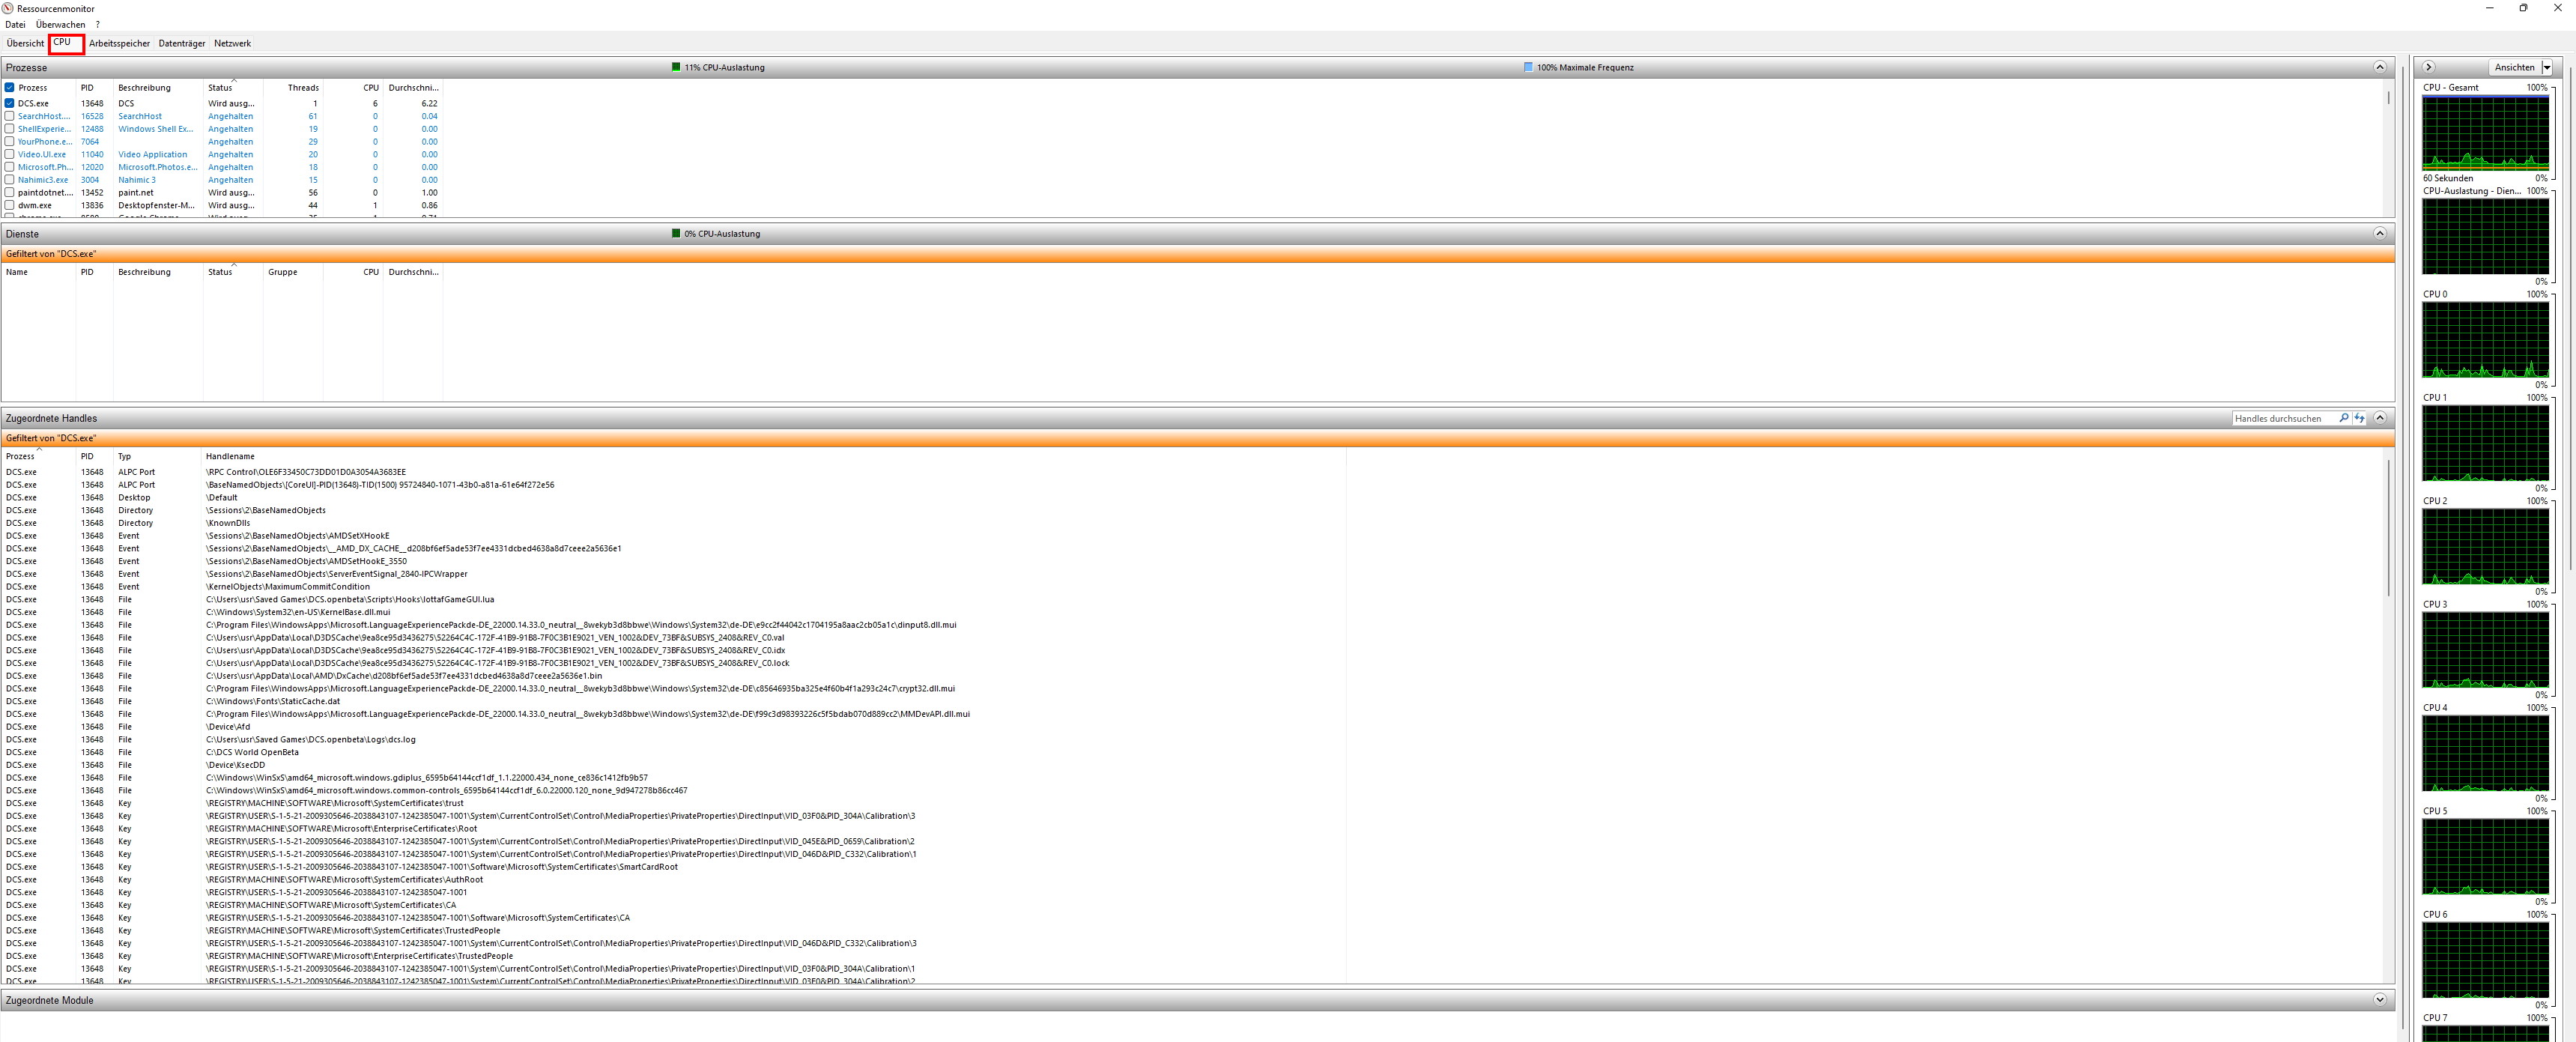Screen dimensions: 2576x1042
Task: Switch to the Arbeitsspeicher tab
Action: click(119, 43)
